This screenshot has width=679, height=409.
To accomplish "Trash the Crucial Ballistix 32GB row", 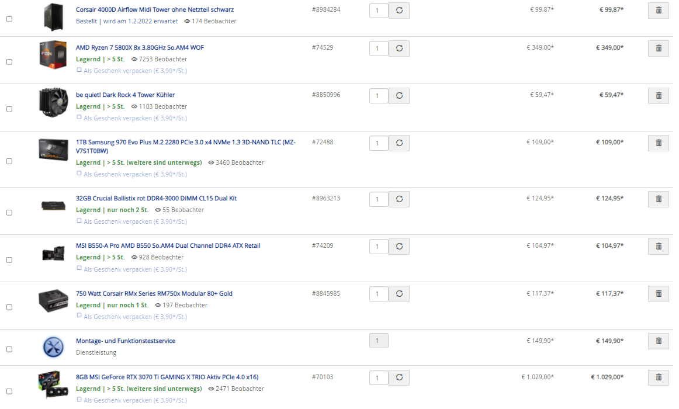I will pos(658,199).
